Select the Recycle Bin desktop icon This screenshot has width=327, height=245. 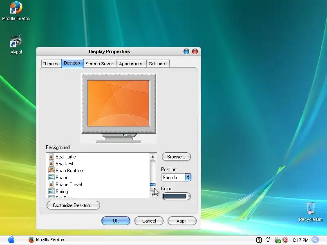[x=311, y=208]
